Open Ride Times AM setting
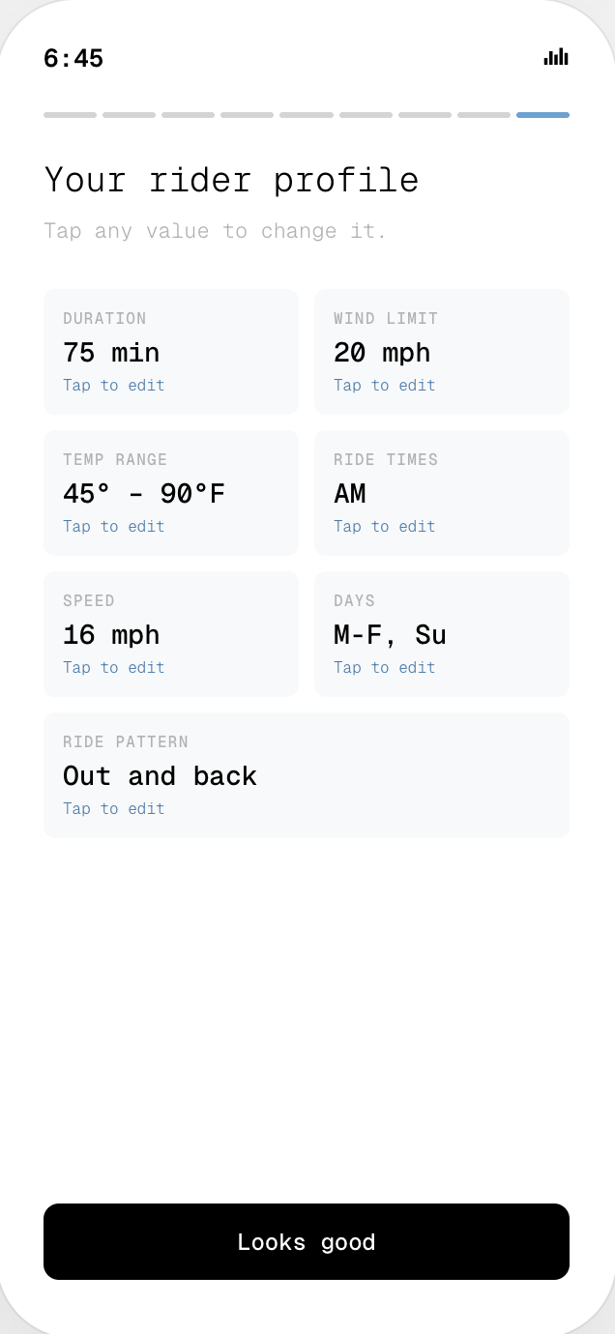This screenshot has width=615, height=1334. point(442,493)
